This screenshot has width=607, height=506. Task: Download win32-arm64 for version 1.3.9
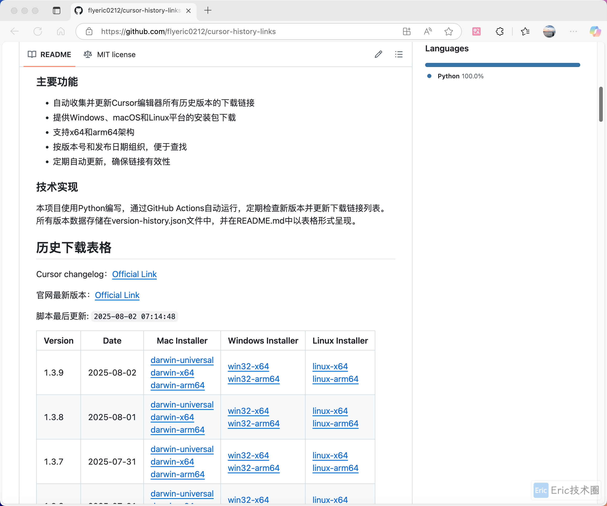253,379
